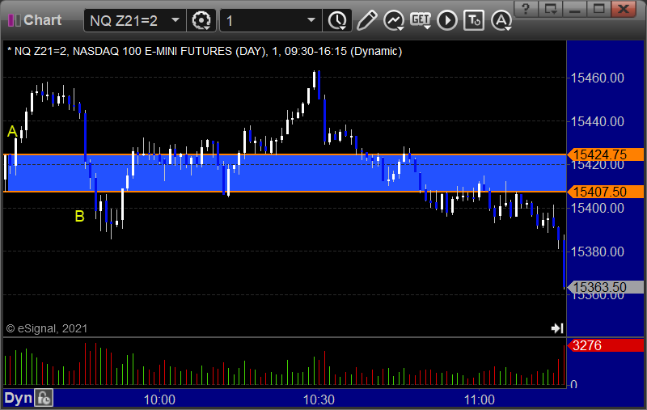Click the 10:00 time axis label
Image resolution: width=647 pixels, height=410 pixels.
coord(159,399)
